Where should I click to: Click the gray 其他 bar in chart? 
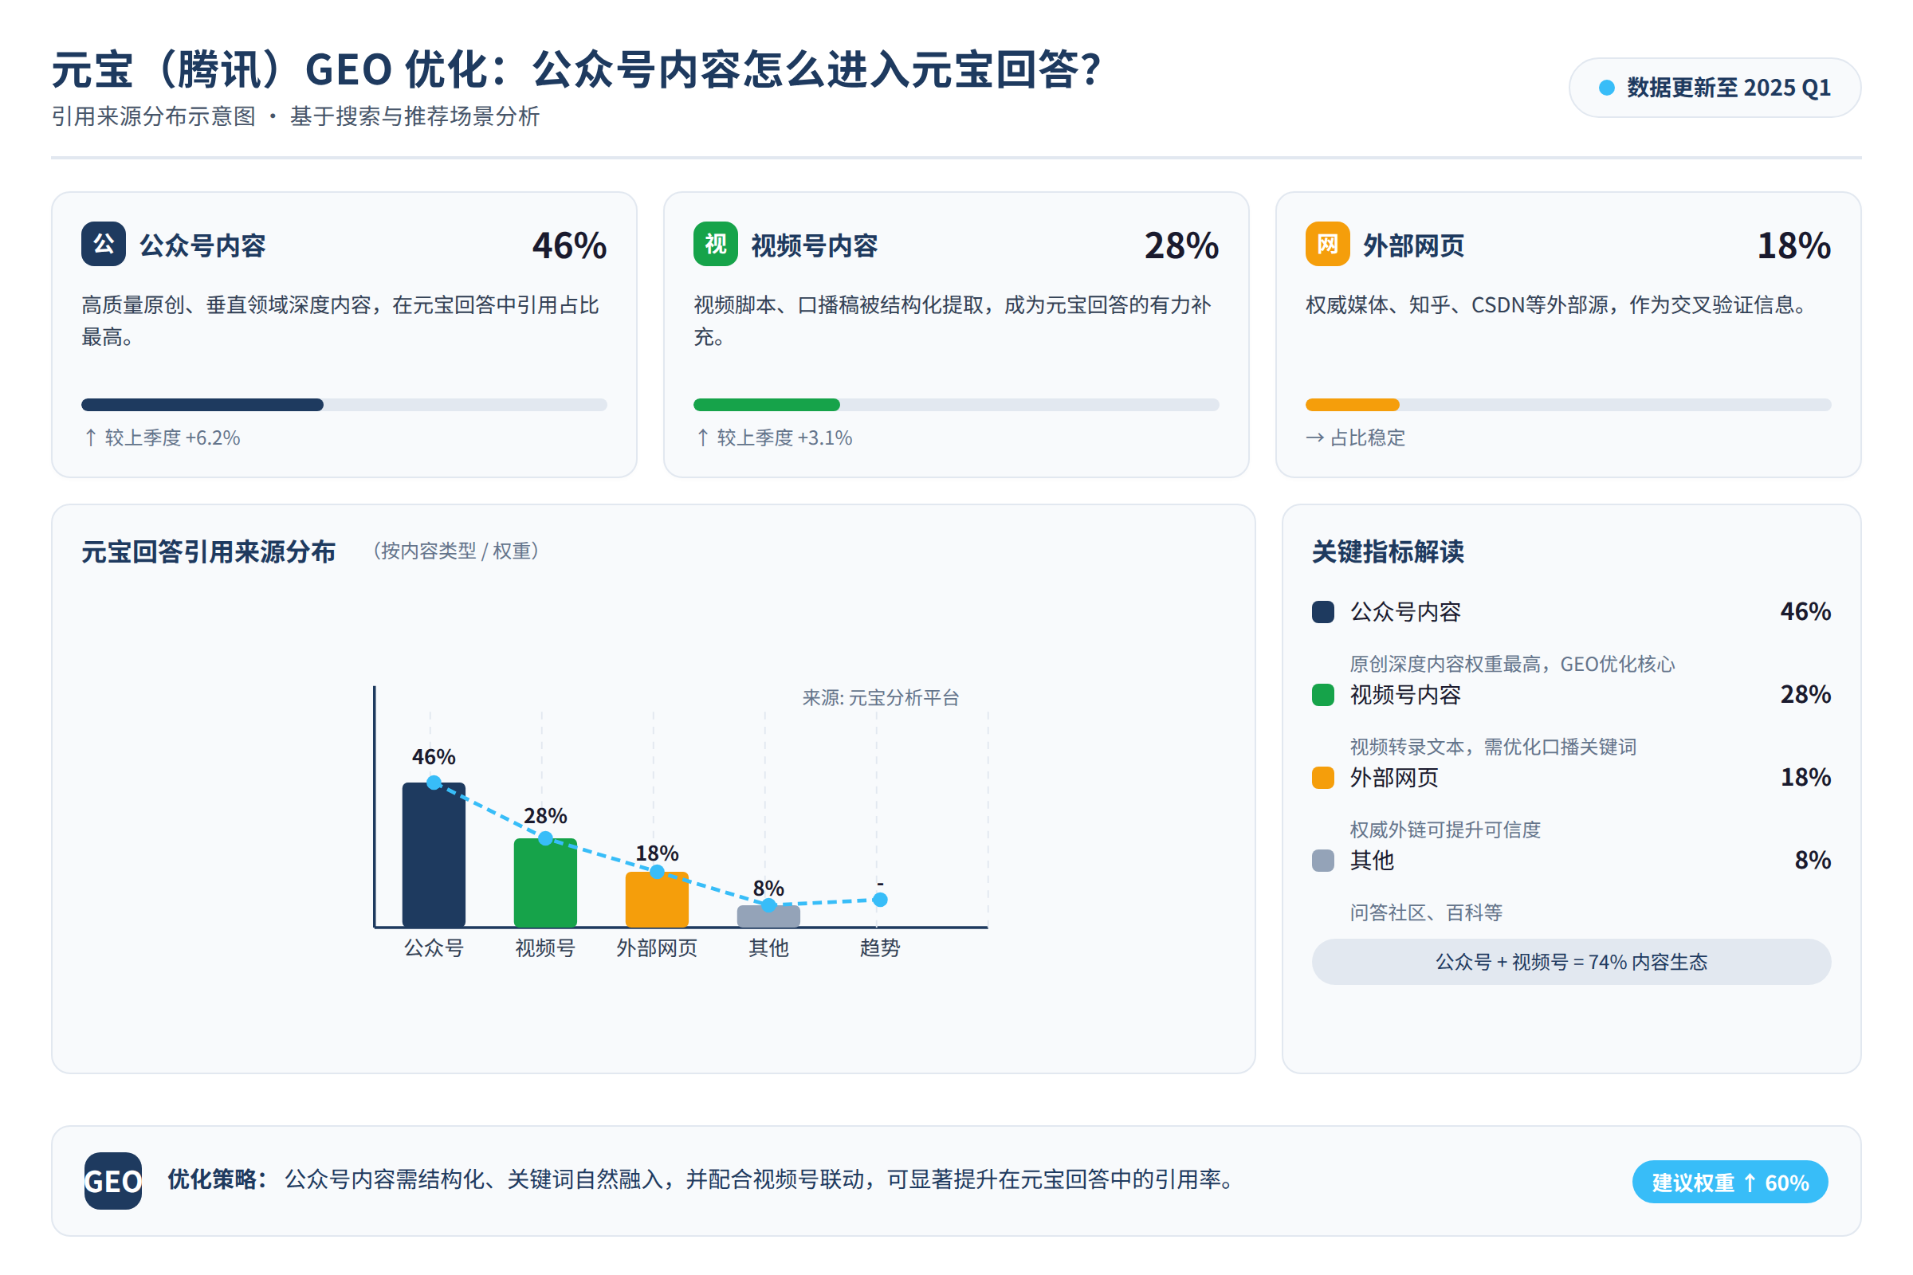pyautogui.click(x=768, y=916)
